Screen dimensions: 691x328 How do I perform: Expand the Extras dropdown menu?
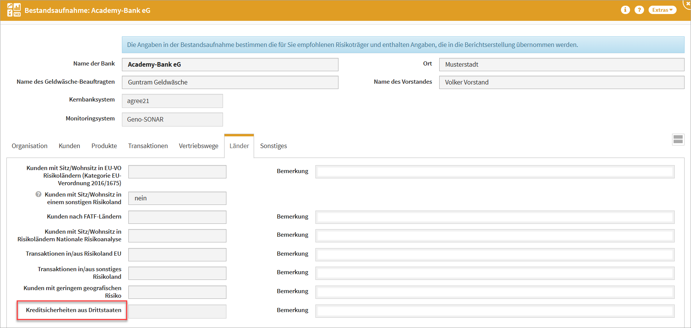662,10
